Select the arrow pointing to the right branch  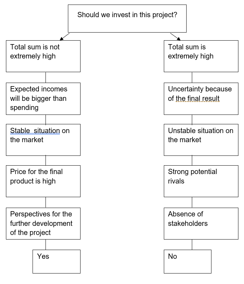click(175, 36)
